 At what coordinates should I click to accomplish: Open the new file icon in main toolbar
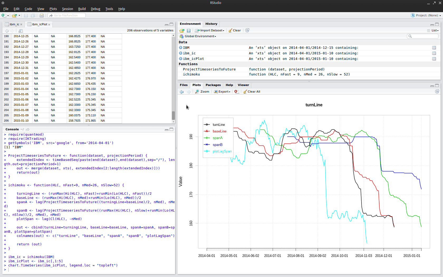(x=4, y=16)
